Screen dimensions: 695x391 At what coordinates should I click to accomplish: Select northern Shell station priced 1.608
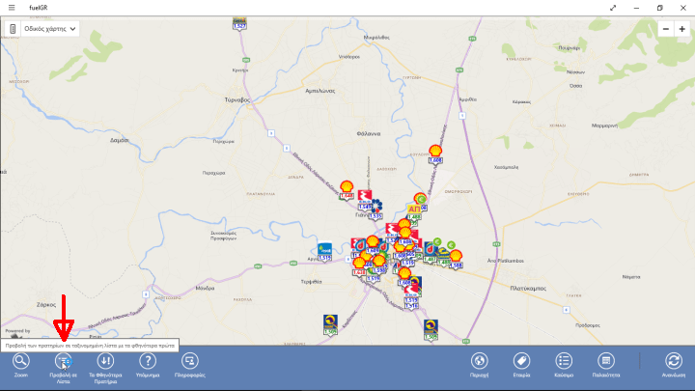tap(435, 154)
